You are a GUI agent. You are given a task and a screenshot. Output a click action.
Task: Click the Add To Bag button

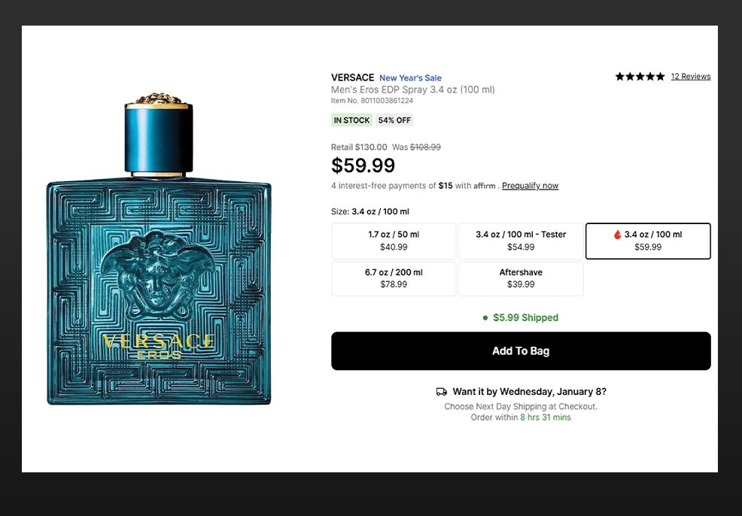pos(521,351)
